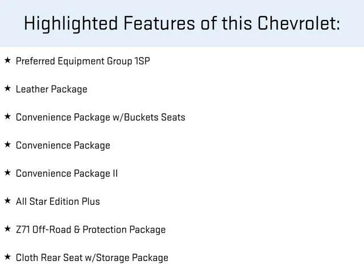This screenshot has width=364, height=273.
Task: Select Convenience Package w/Buckets Seats item
Action: (101, 118)
